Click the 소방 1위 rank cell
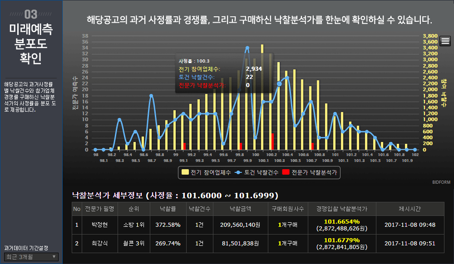The image size is (454, 264). 134,225
